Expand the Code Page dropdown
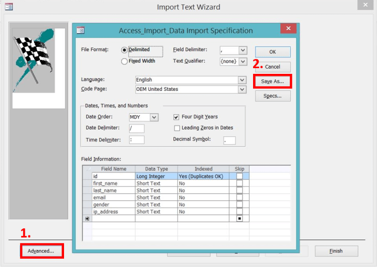This screenshot has height=267, width=377. [242, 89]
